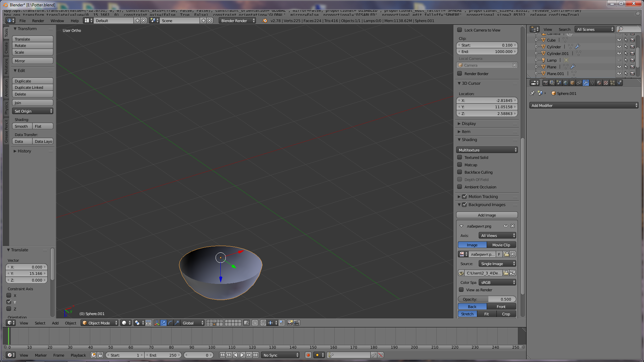Viewport: 644px width, 362px height.
Task: Open the Scene properties tab
Action: click(559, 83)
